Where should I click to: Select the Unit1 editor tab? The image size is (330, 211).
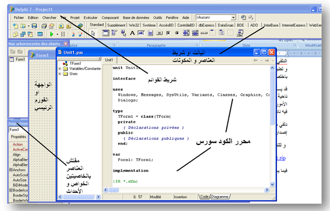pyautogui.click(x=109, y=60)
